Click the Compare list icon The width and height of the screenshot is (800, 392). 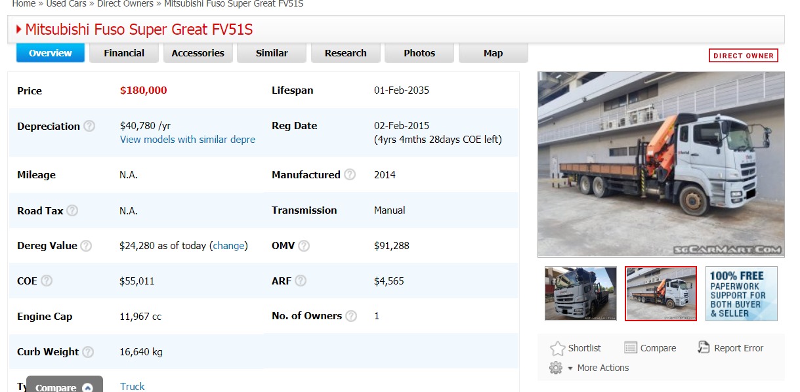[631, 348]
